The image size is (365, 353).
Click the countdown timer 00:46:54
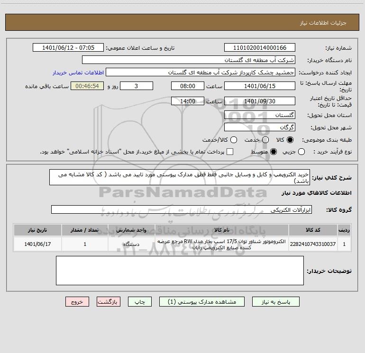point(87,86)
